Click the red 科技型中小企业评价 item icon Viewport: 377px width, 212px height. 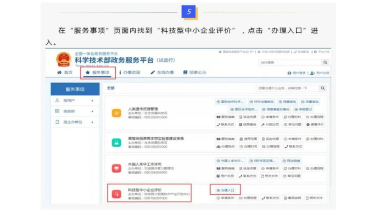117,194
